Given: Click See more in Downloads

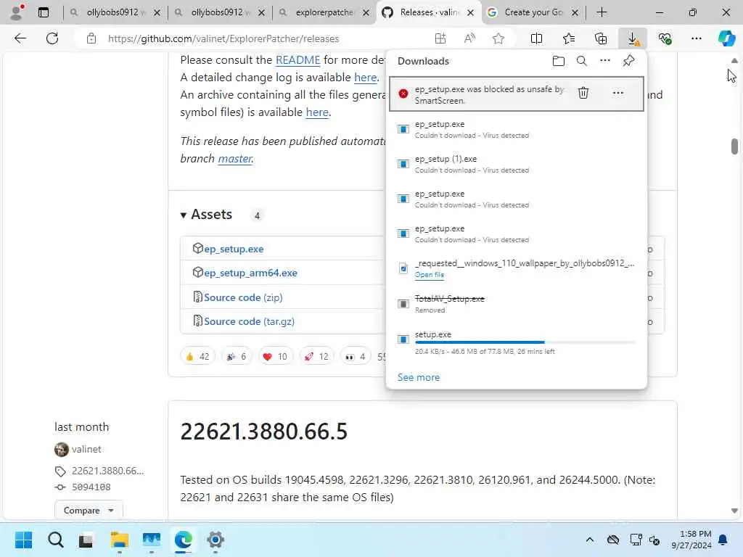Looking at the screenshot, I should [x=419, y=377].
